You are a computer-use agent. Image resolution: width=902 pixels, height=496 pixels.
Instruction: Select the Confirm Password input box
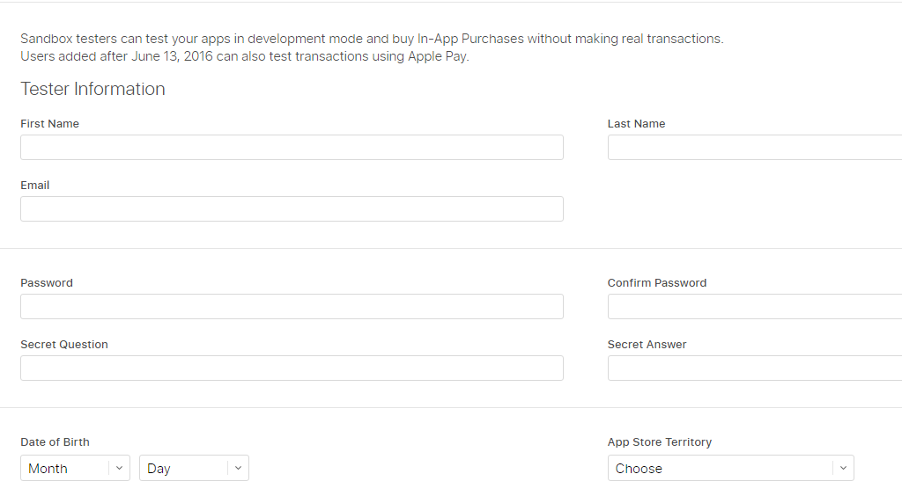754,306
